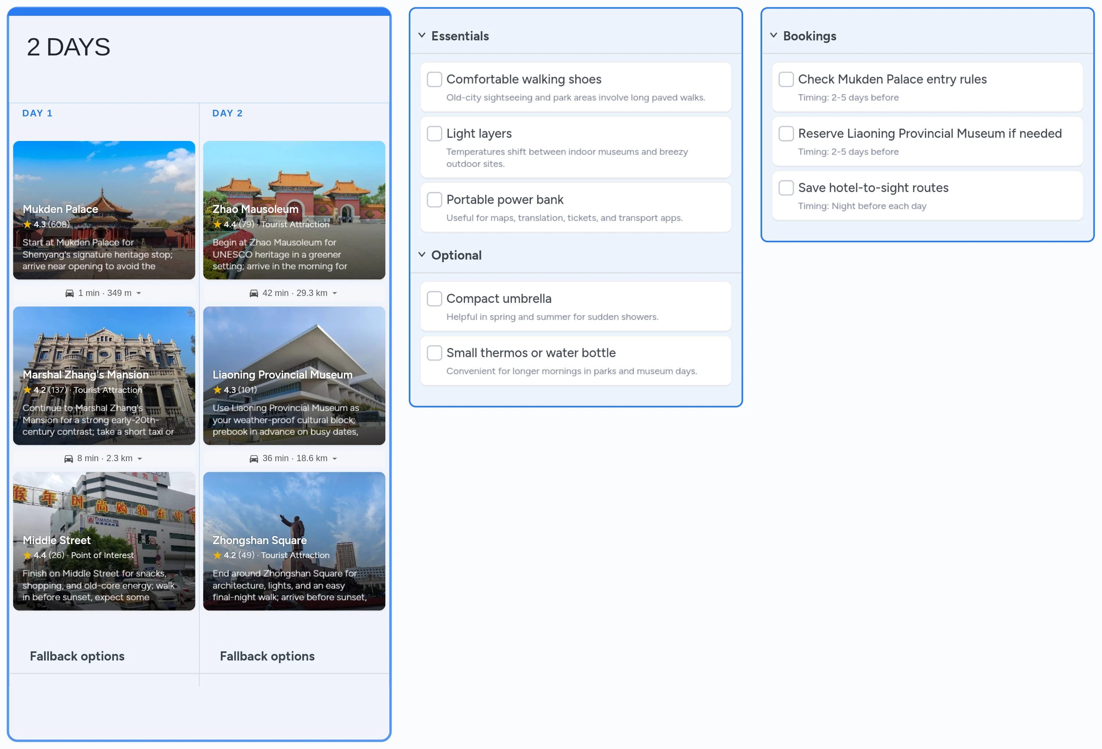Select the star rating on Mukden Palace card
Viewport: 1102px width, 749px height.
pos(27,224)
